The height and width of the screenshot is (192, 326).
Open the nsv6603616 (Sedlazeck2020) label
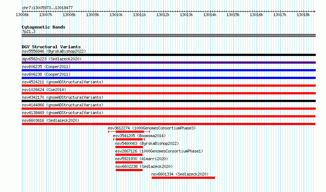tap(51, 120)
